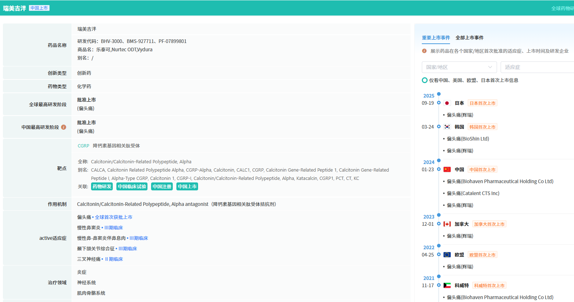Viewport: 574px width, 302px height.
Task: Click the South Korea flag icon
Action: pyautogui.click(x=447, y=127)
